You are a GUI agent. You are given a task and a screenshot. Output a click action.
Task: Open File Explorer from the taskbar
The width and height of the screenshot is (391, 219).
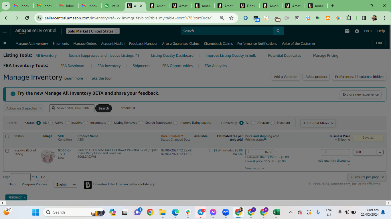click(x=163, y=212)
